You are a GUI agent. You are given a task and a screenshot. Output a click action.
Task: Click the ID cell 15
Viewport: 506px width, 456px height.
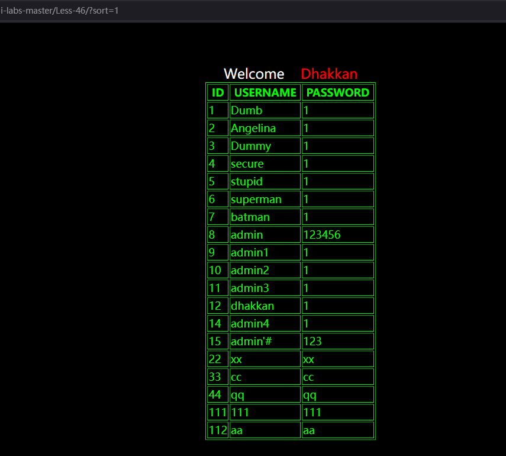tap(218, 341)
